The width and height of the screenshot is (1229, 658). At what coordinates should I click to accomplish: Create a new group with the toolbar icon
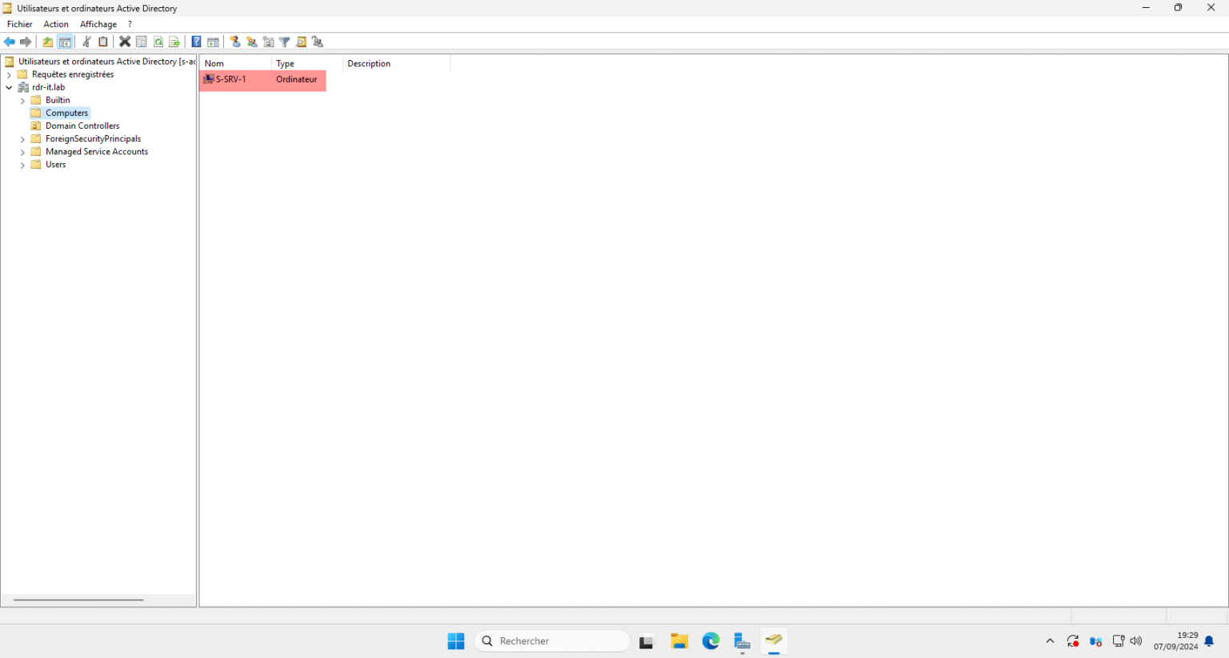(251, 42)
